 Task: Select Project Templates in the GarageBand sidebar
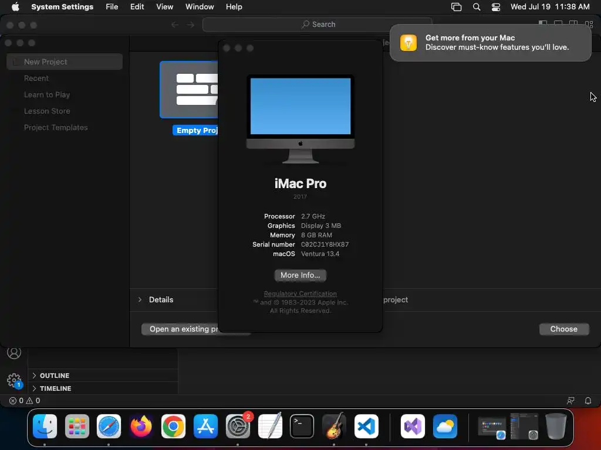pyautogui.click(x=56, y=127)
